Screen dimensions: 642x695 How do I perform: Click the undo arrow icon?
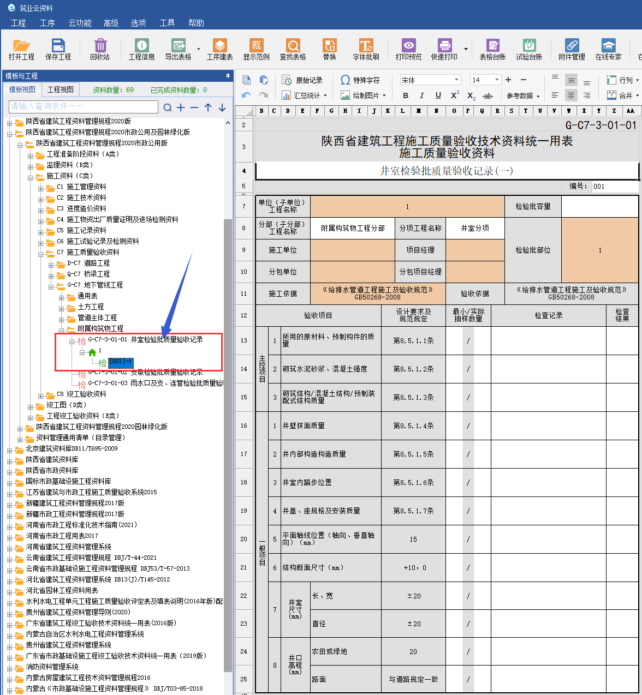pos(246,95)
